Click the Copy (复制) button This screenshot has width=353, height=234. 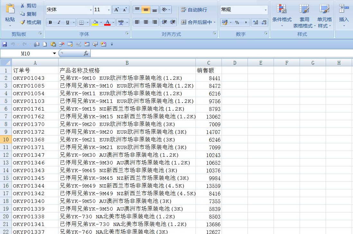point(28,14)
